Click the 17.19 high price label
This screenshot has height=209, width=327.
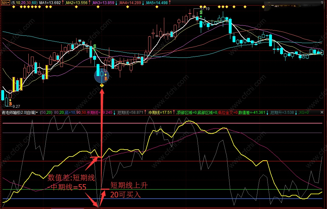tap(205, 9)
